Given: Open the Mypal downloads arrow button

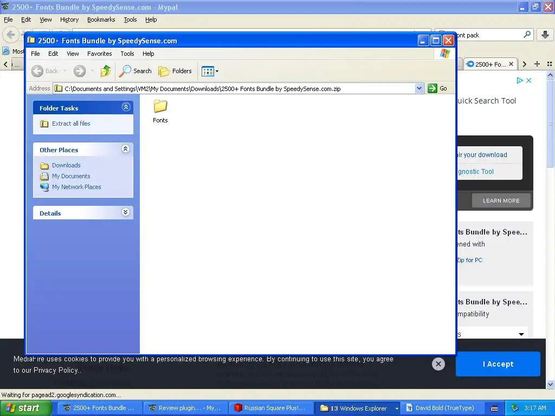Looking at the screenshot, I should pyautogui.click(x=545, y=35).
